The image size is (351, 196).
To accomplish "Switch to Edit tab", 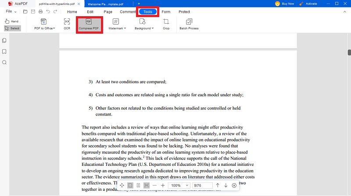I will [90, 12].
